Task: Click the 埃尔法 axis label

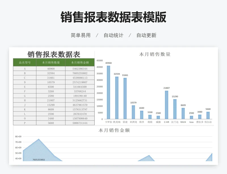Action: coord(208,122)
